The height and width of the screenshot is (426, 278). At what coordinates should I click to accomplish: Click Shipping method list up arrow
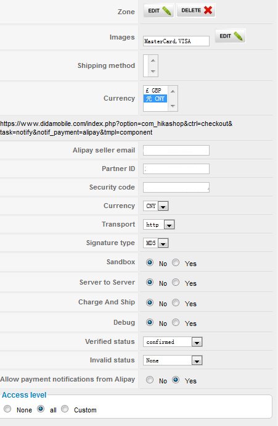(153, 61)
